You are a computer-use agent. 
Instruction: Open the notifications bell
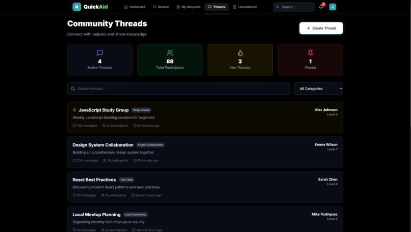point(321,7)
